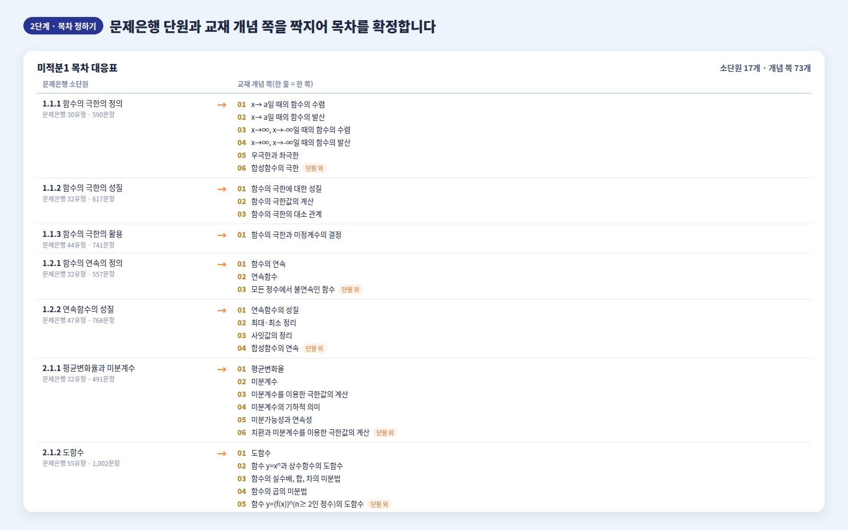848x530 pixels.
Task: Select concept '미분계수를 이용한 극한값의 계산'
Action: [x=299, y=394]
